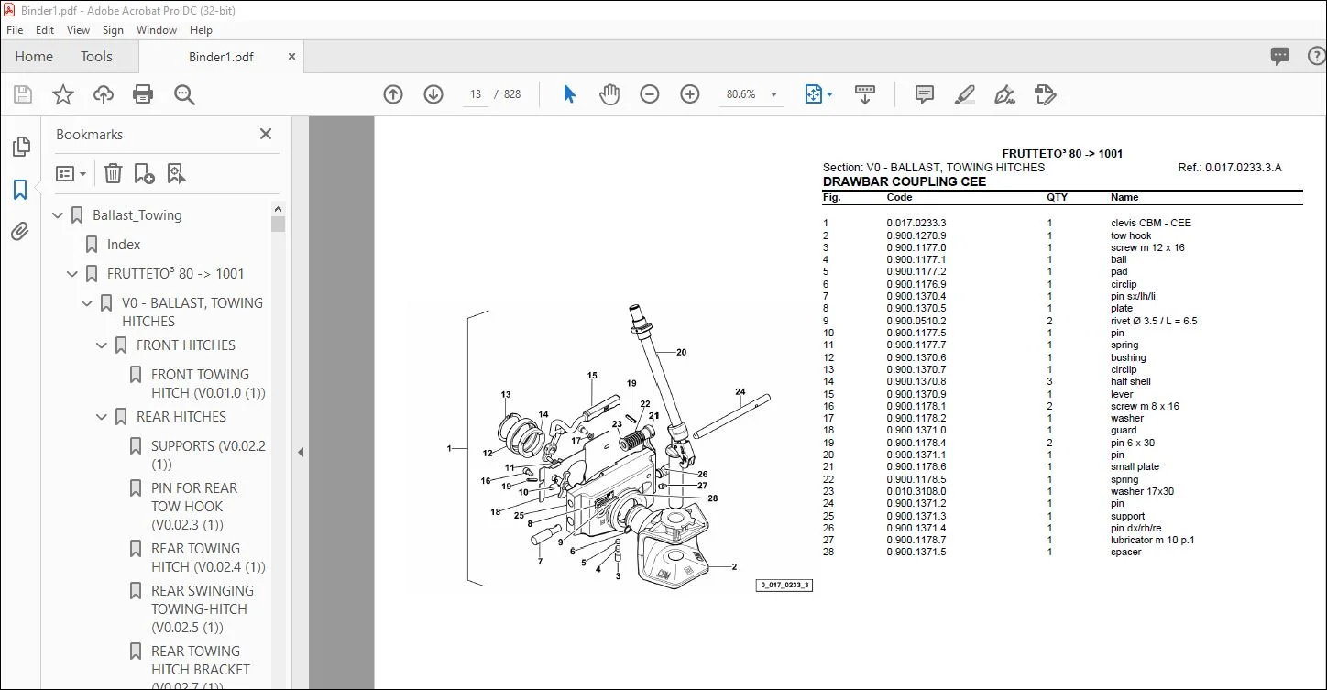Add a comment sticky note
This screenshot has height=690, width=1327.
point(925,94)
